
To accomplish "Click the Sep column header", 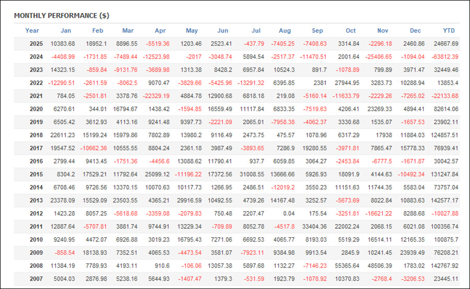I will tap(317, 30).
